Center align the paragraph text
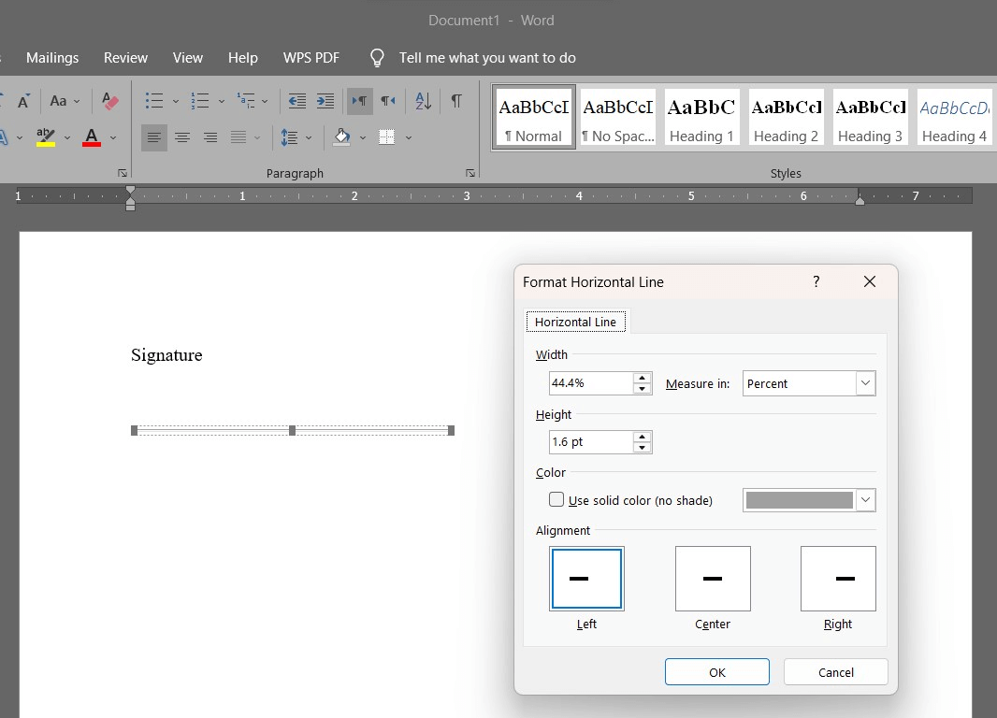This screenshot has width=997, height=718. [x=182, y=136]
